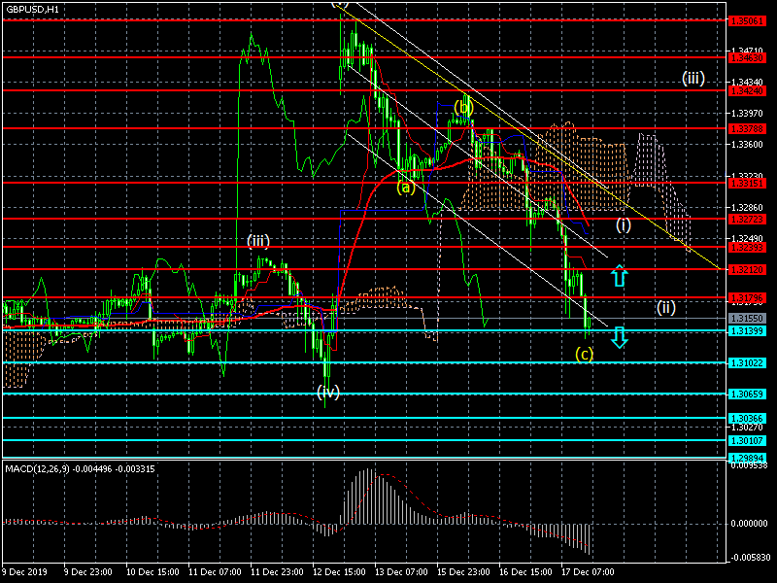The height and width of the screenshot is (583, 777).
Task: Click the MACD 0.000000 axis value
Action: pyautogui.click(x=748, y=524)
